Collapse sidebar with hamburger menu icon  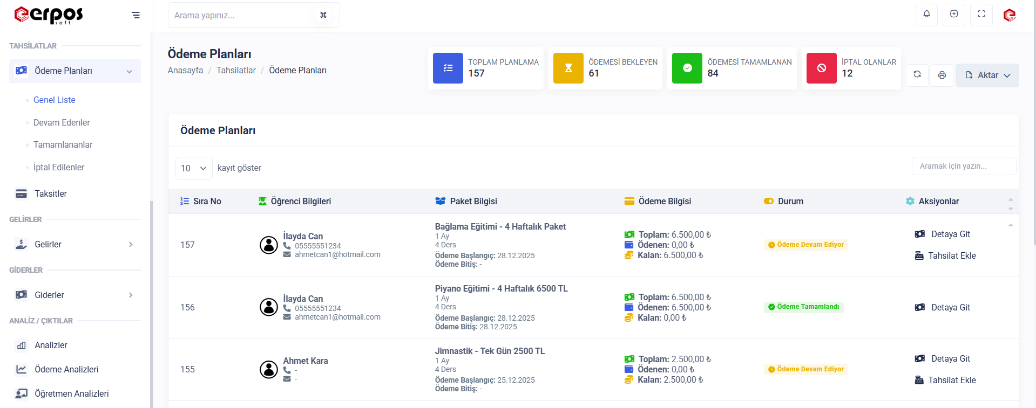point(136,15)
